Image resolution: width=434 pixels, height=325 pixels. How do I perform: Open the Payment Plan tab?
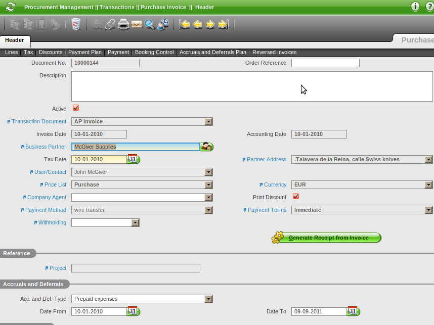[x=85, y=52]
